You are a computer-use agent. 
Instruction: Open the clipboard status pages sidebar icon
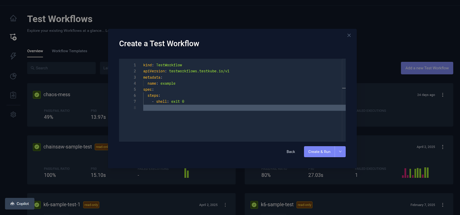point(13,95)
